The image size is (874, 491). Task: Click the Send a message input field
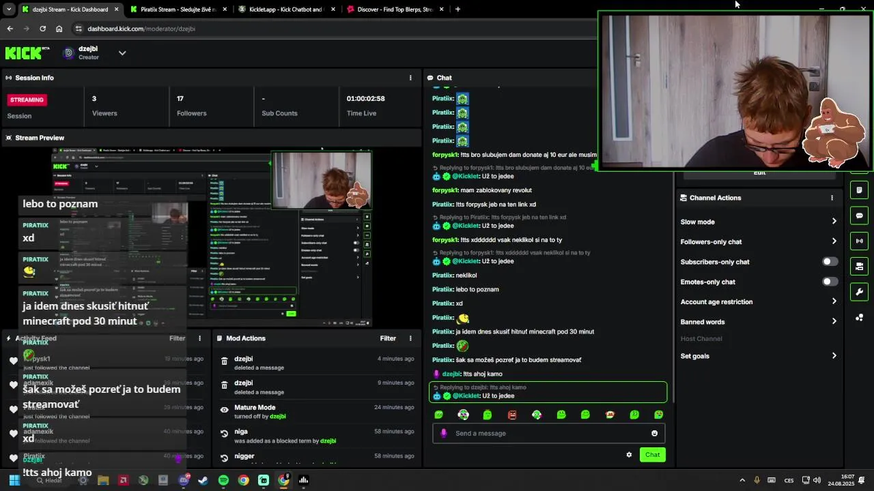click(548, 433)
